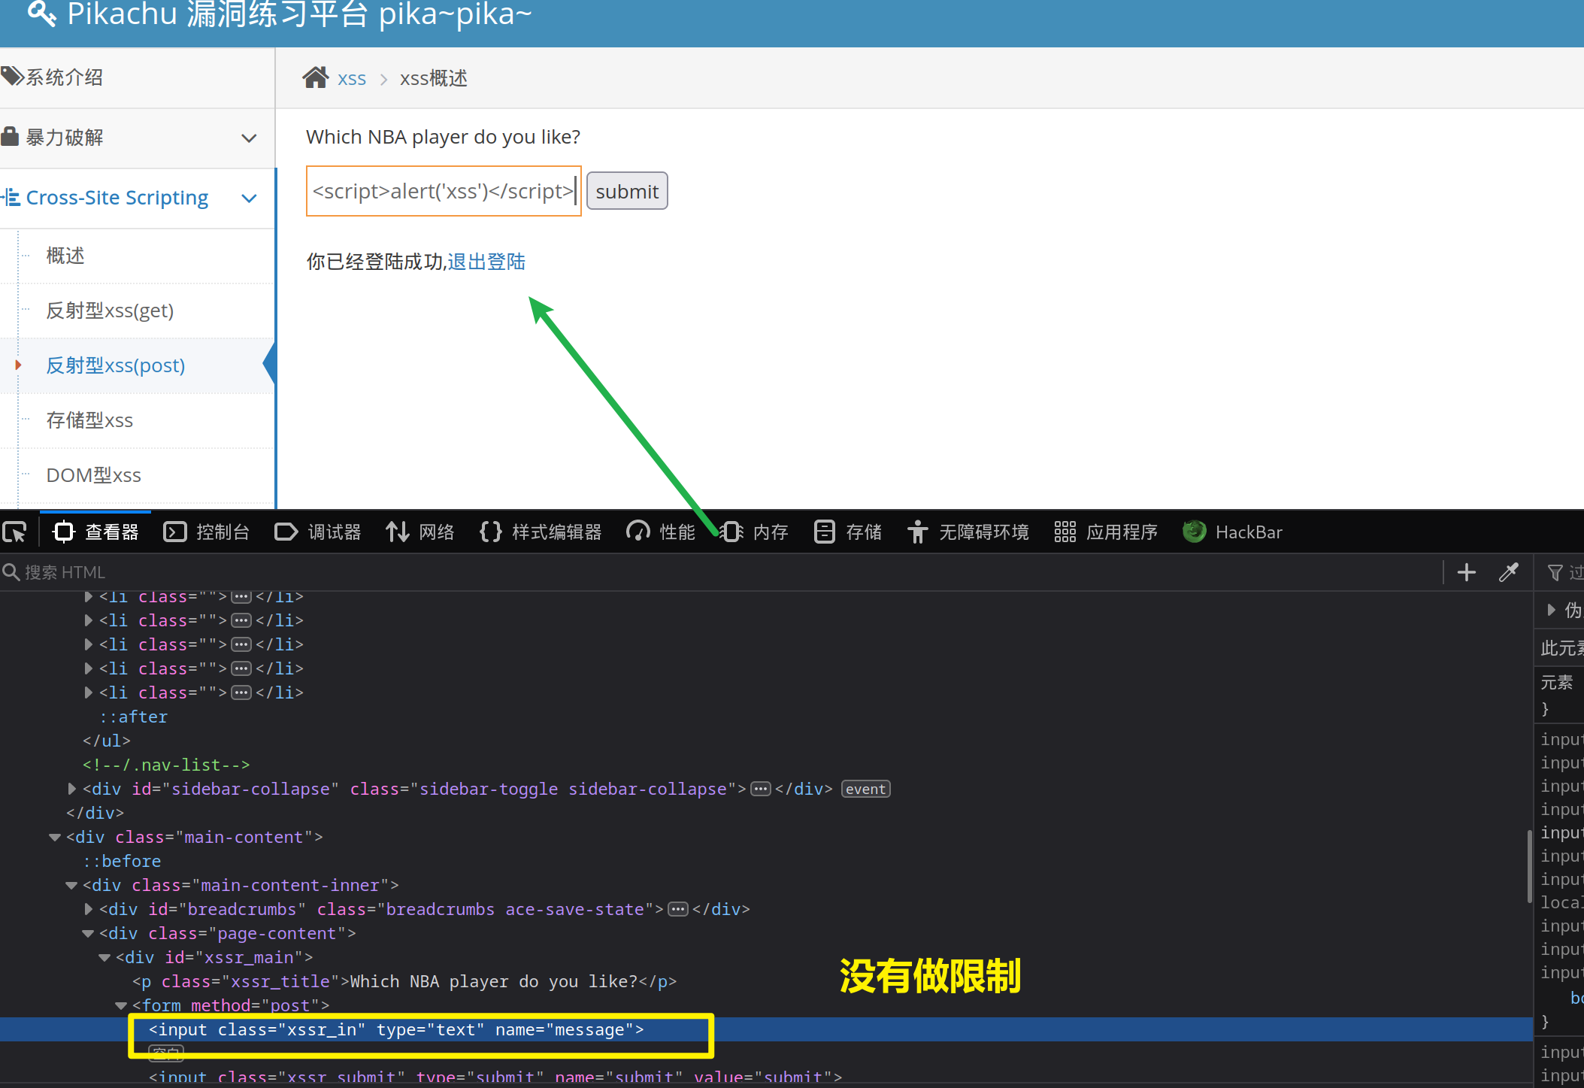Click the lock icon beside 暴力破解
This screenshot has height=1088, width=1584.
[x=10, y=136]
